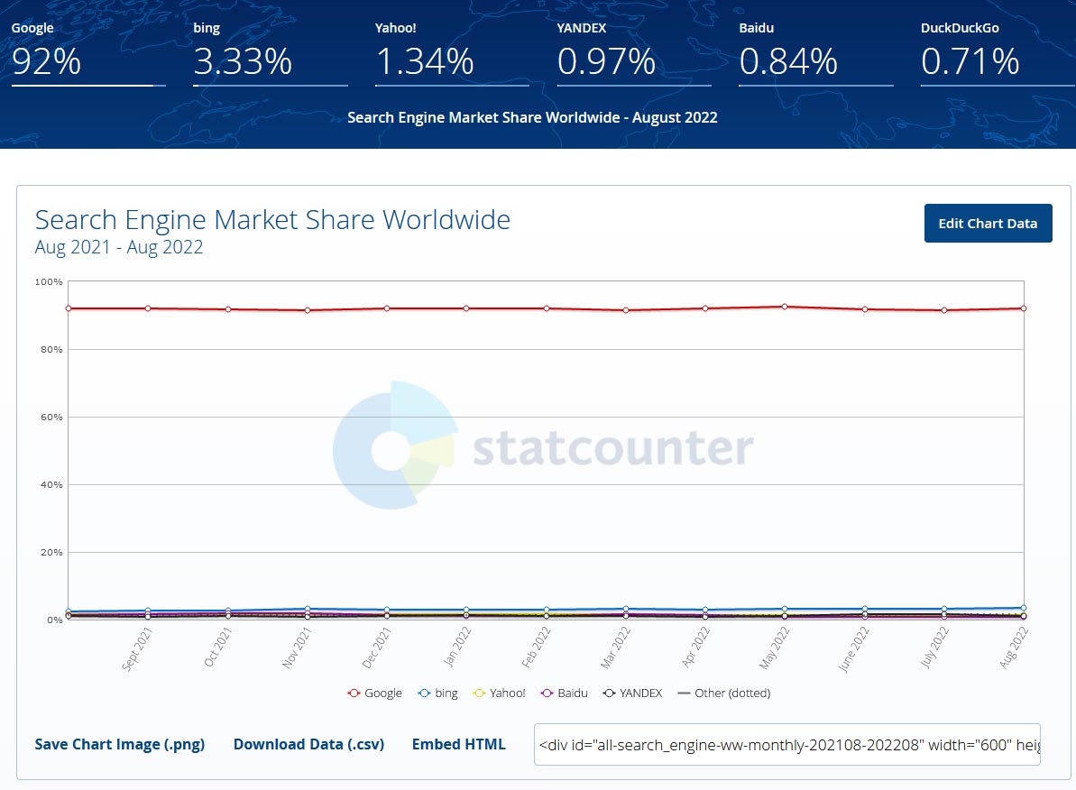This screenshot has width=1076, height=790.
Task: Toggle the Yahoo! series in chart legend
Action: click(500, 694)
